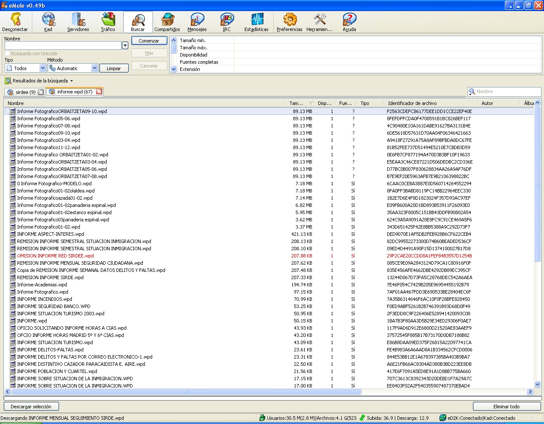Select row REMISION INFORME SIRDE.wpd
This screenshot has height=424, width=544.
[x=269, y=277]
